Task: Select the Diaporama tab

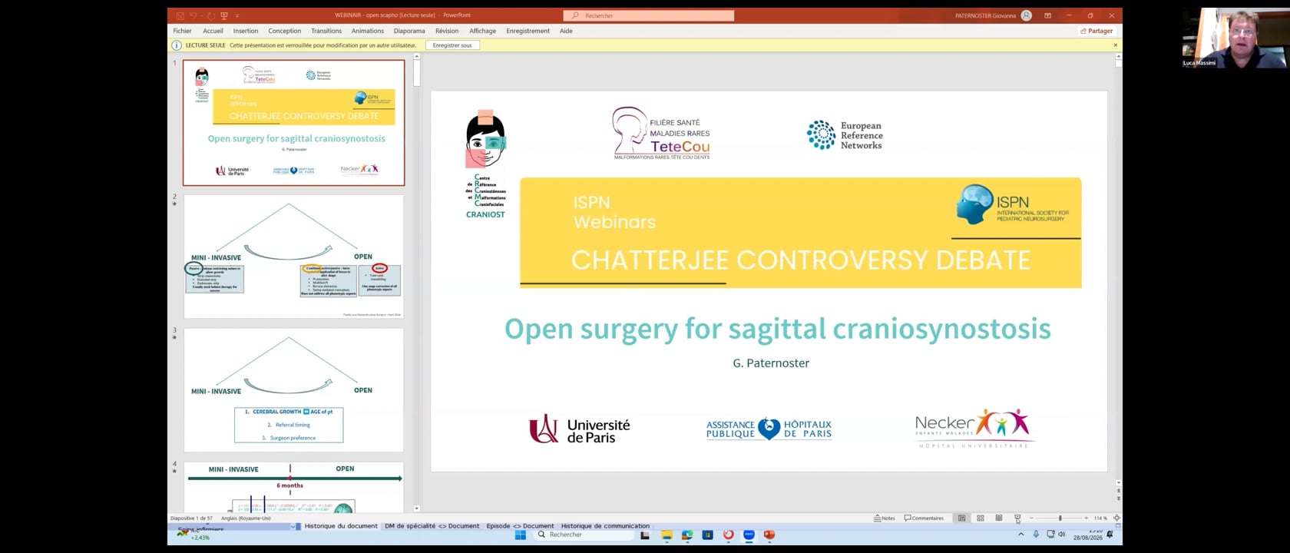Action: (x=409, y=31)
